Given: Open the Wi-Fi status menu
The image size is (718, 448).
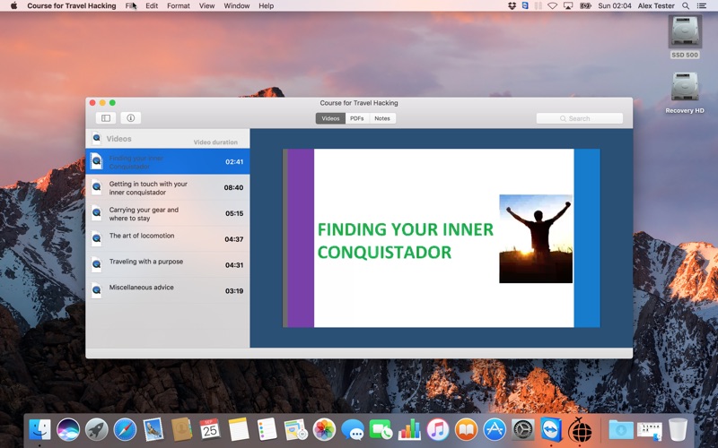Looking at the screenshot, I should pyautogui.click(x=551, y=5).
